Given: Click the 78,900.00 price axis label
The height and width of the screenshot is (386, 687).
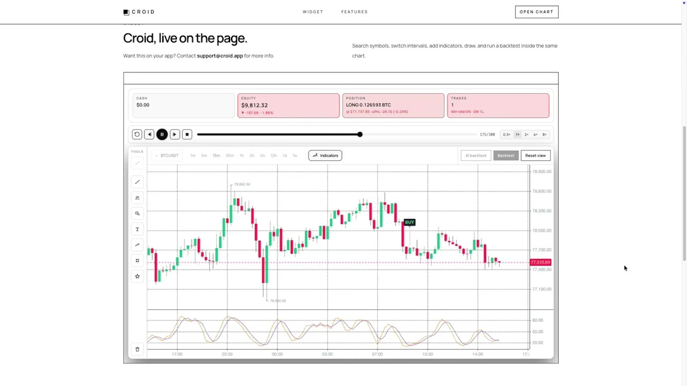Looking at the screenshot, I should [542, 172].
